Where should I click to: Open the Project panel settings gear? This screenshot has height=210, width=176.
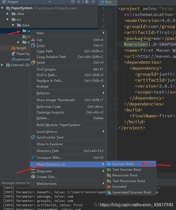point(87,2)
